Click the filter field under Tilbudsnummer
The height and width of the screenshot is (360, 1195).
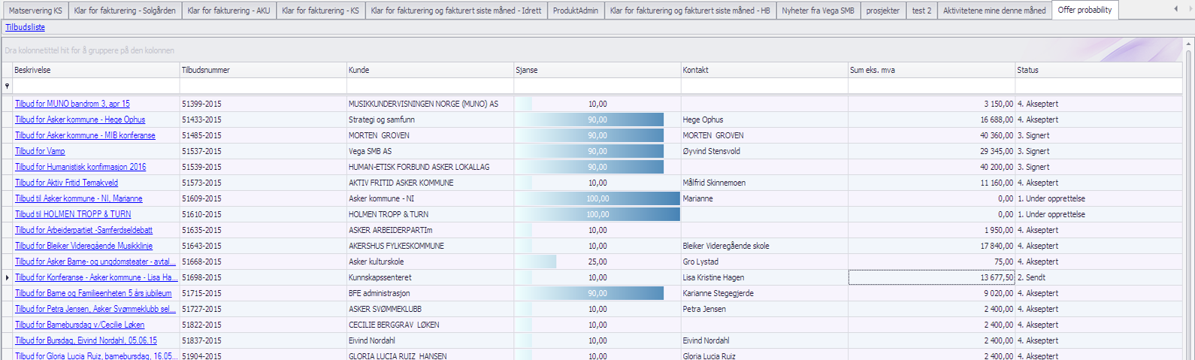pos(262,86)
